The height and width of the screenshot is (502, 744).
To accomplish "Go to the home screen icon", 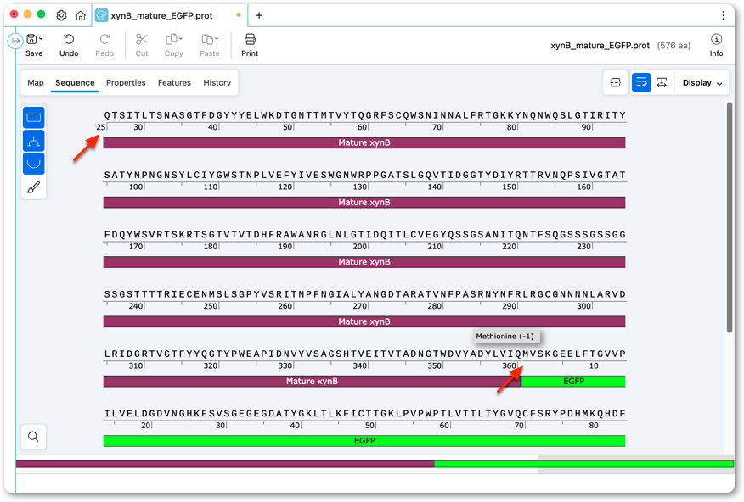I will click(81, 15).
